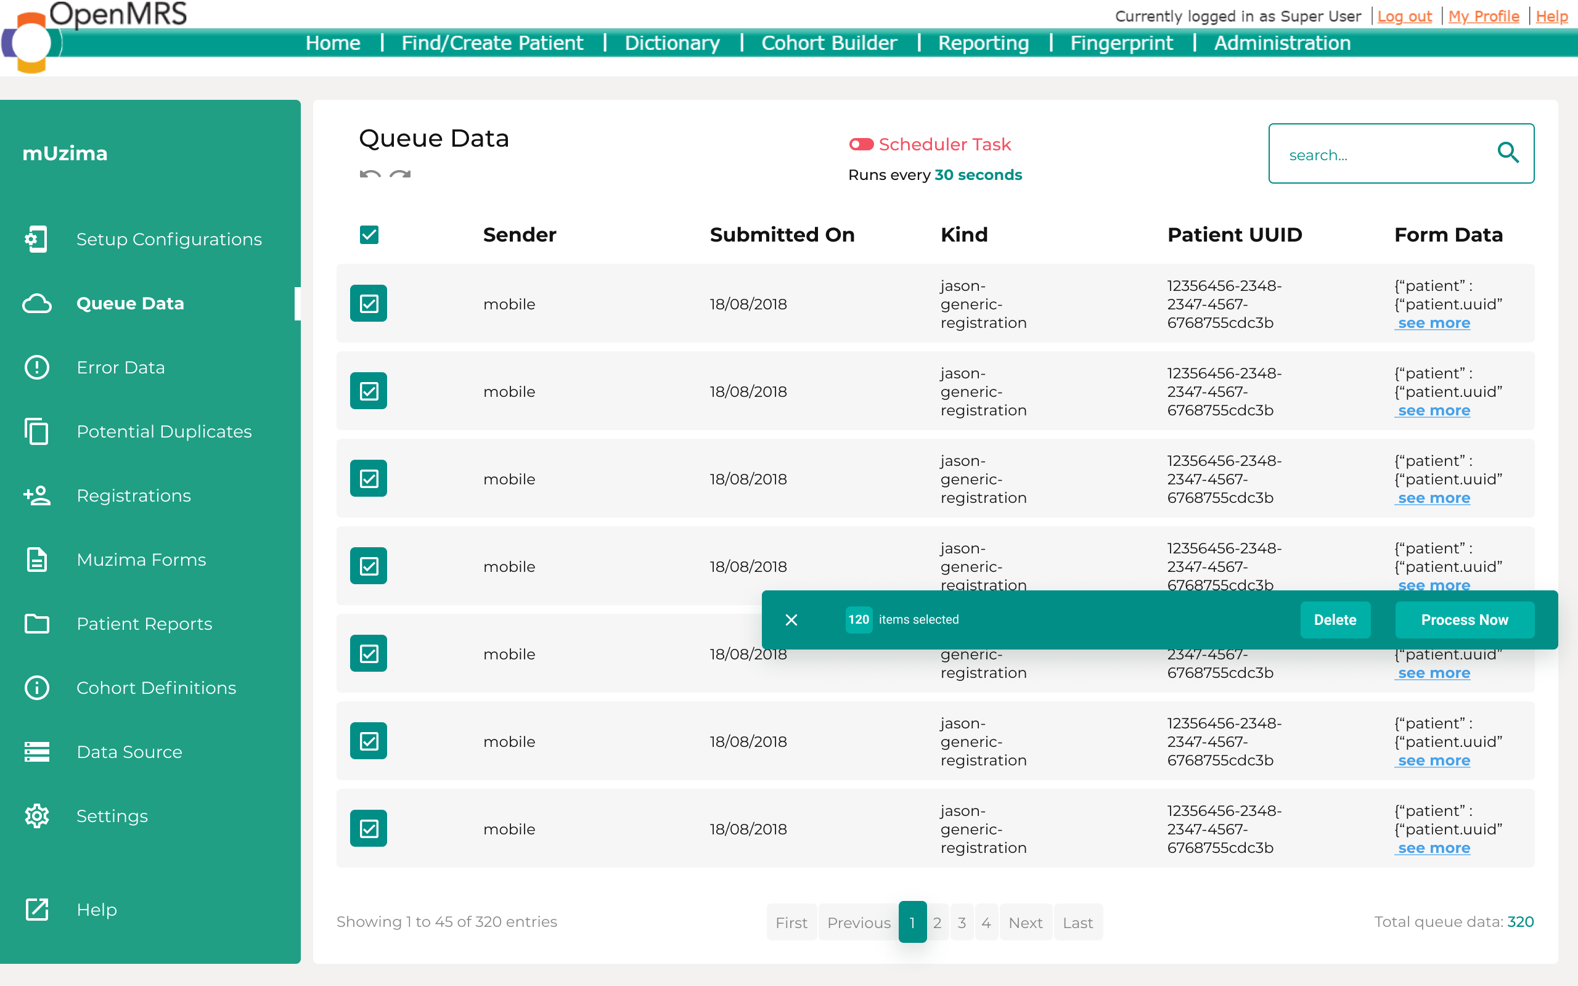Screen dimensions: 1578x986
Task: Click the Patient UUID column header
Action: tap(1235, 235)
